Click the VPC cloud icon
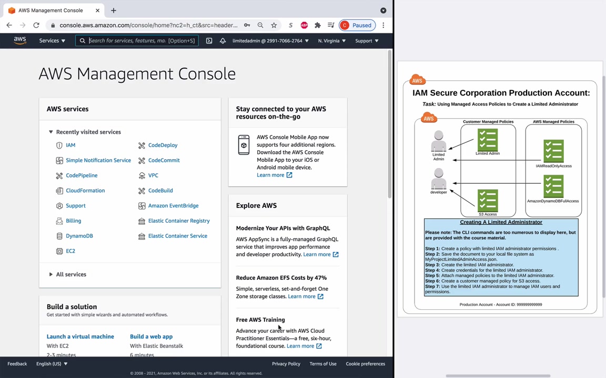Screen dimensions: 606x378 (142, 175)
